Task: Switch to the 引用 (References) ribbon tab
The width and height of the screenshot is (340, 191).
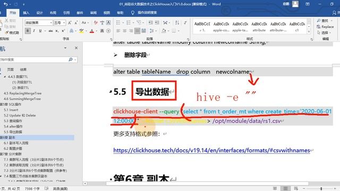Action: pos(66,13)
